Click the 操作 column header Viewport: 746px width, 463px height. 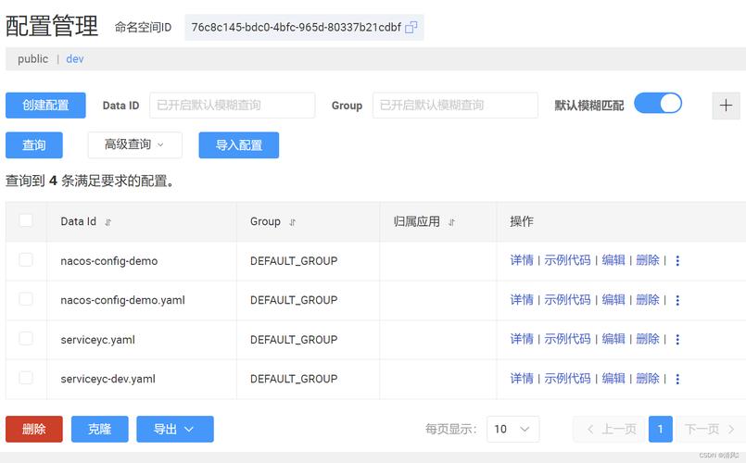[522, 221]
